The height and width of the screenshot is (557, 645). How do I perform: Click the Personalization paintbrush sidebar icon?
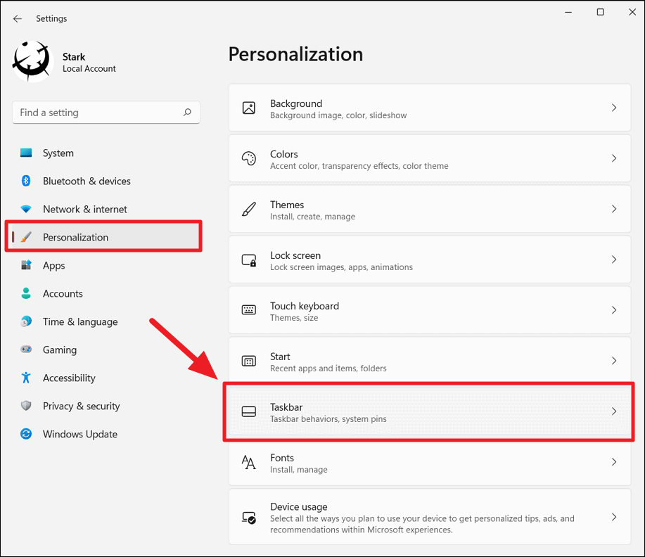point(26,237)
